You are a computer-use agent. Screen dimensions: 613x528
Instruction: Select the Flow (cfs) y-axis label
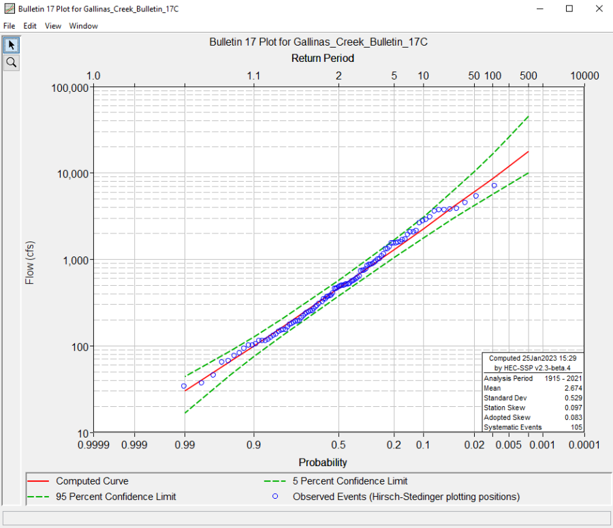[30, 261]
